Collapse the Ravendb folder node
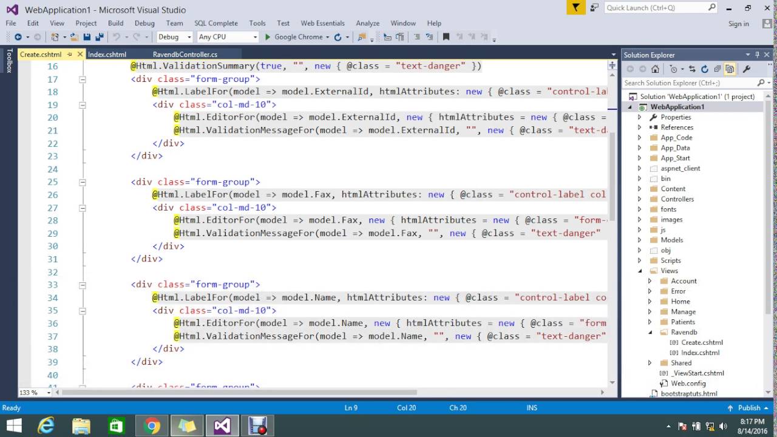The width and height of the screenshot is (777, 437). pyautogui.click(x=650, y=332)
